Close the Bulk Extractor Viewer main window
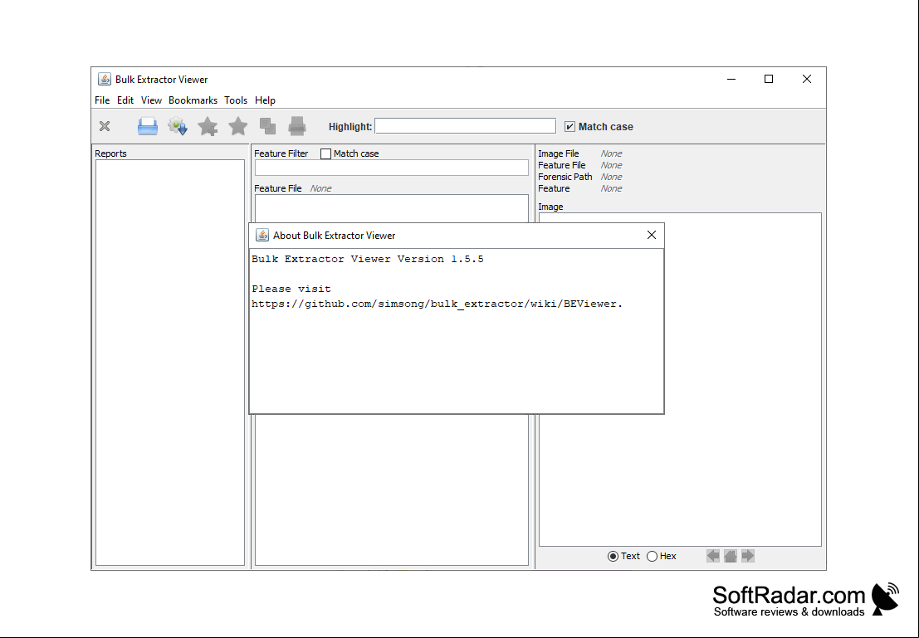The height and width of the screenshot is (638, 919). (806, 79)
